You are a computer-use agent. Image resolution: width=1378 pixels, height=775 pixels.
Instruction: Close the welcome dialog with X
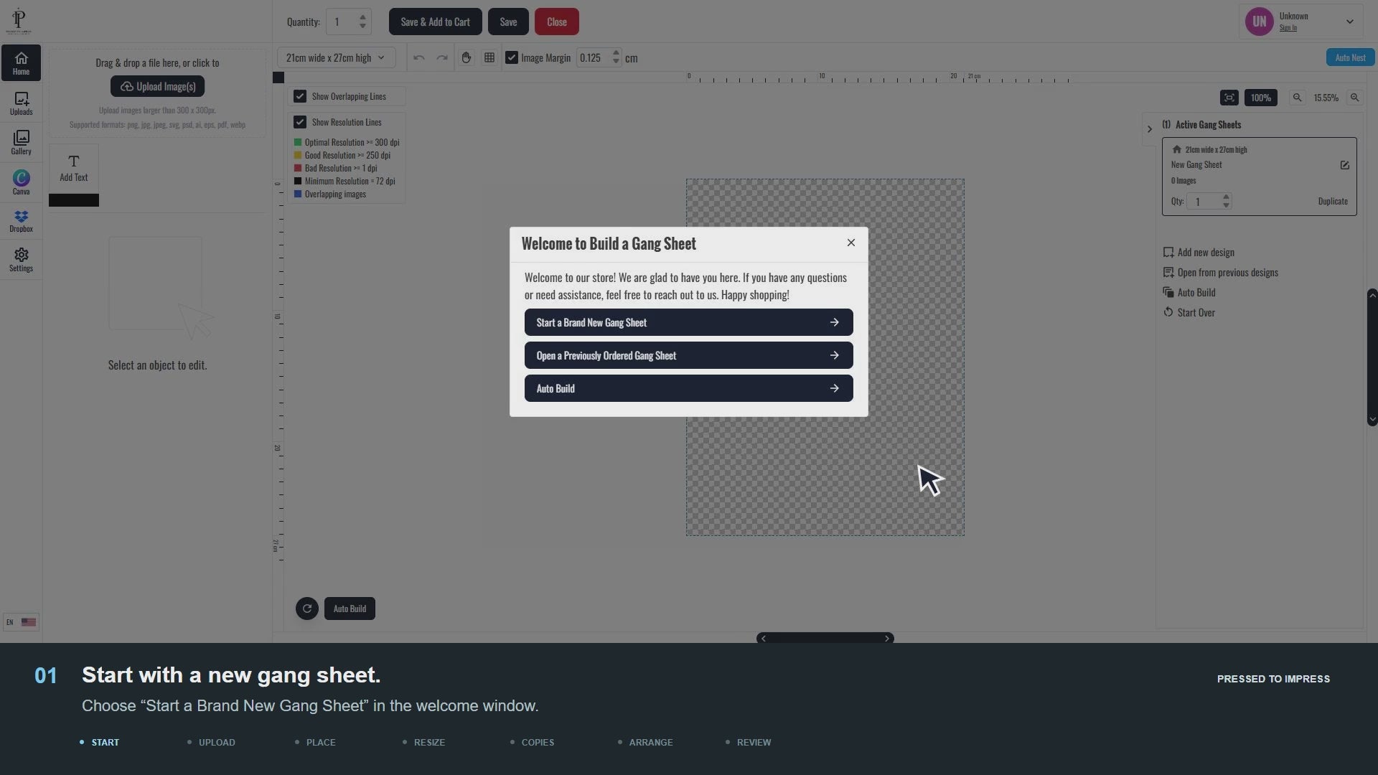(x=851, y=243)
